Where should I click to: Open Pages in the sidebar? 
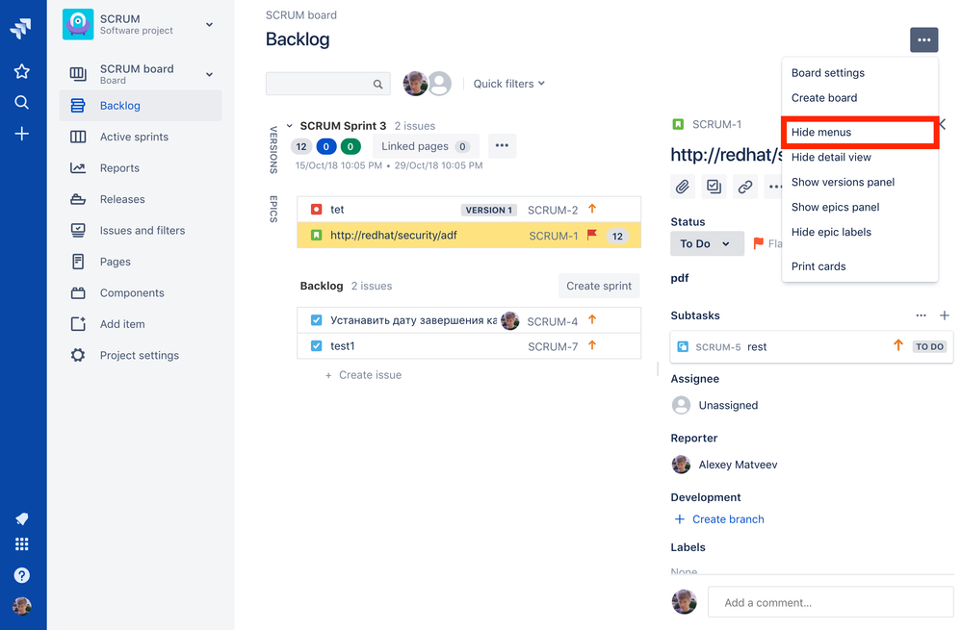click(141, 262)
